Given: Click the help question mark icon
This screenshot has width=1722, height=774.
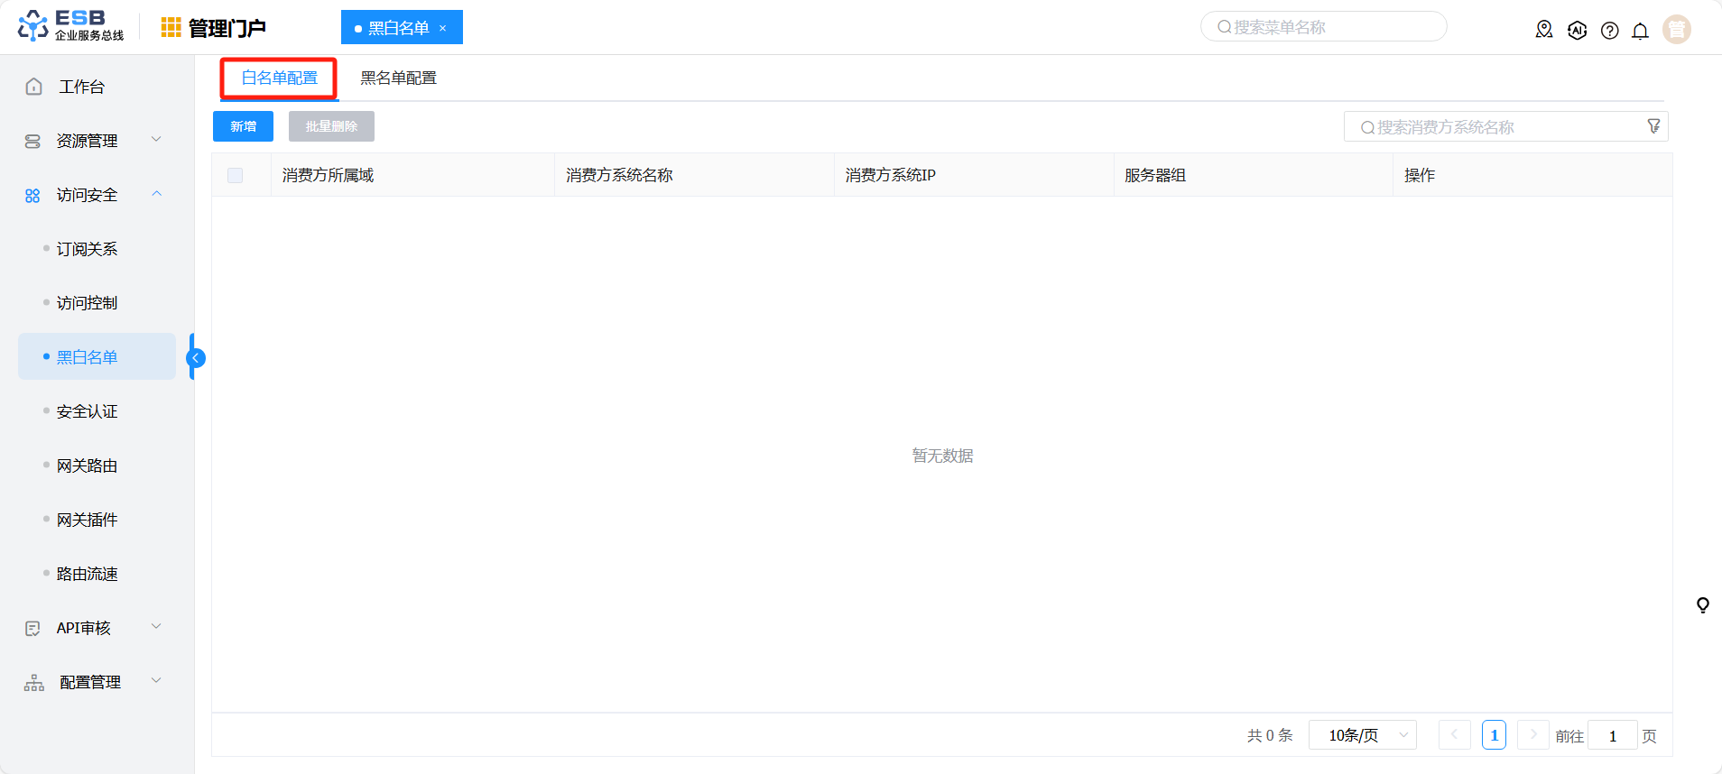Looking at the screenshot, I should click(x=1609, y=31).
